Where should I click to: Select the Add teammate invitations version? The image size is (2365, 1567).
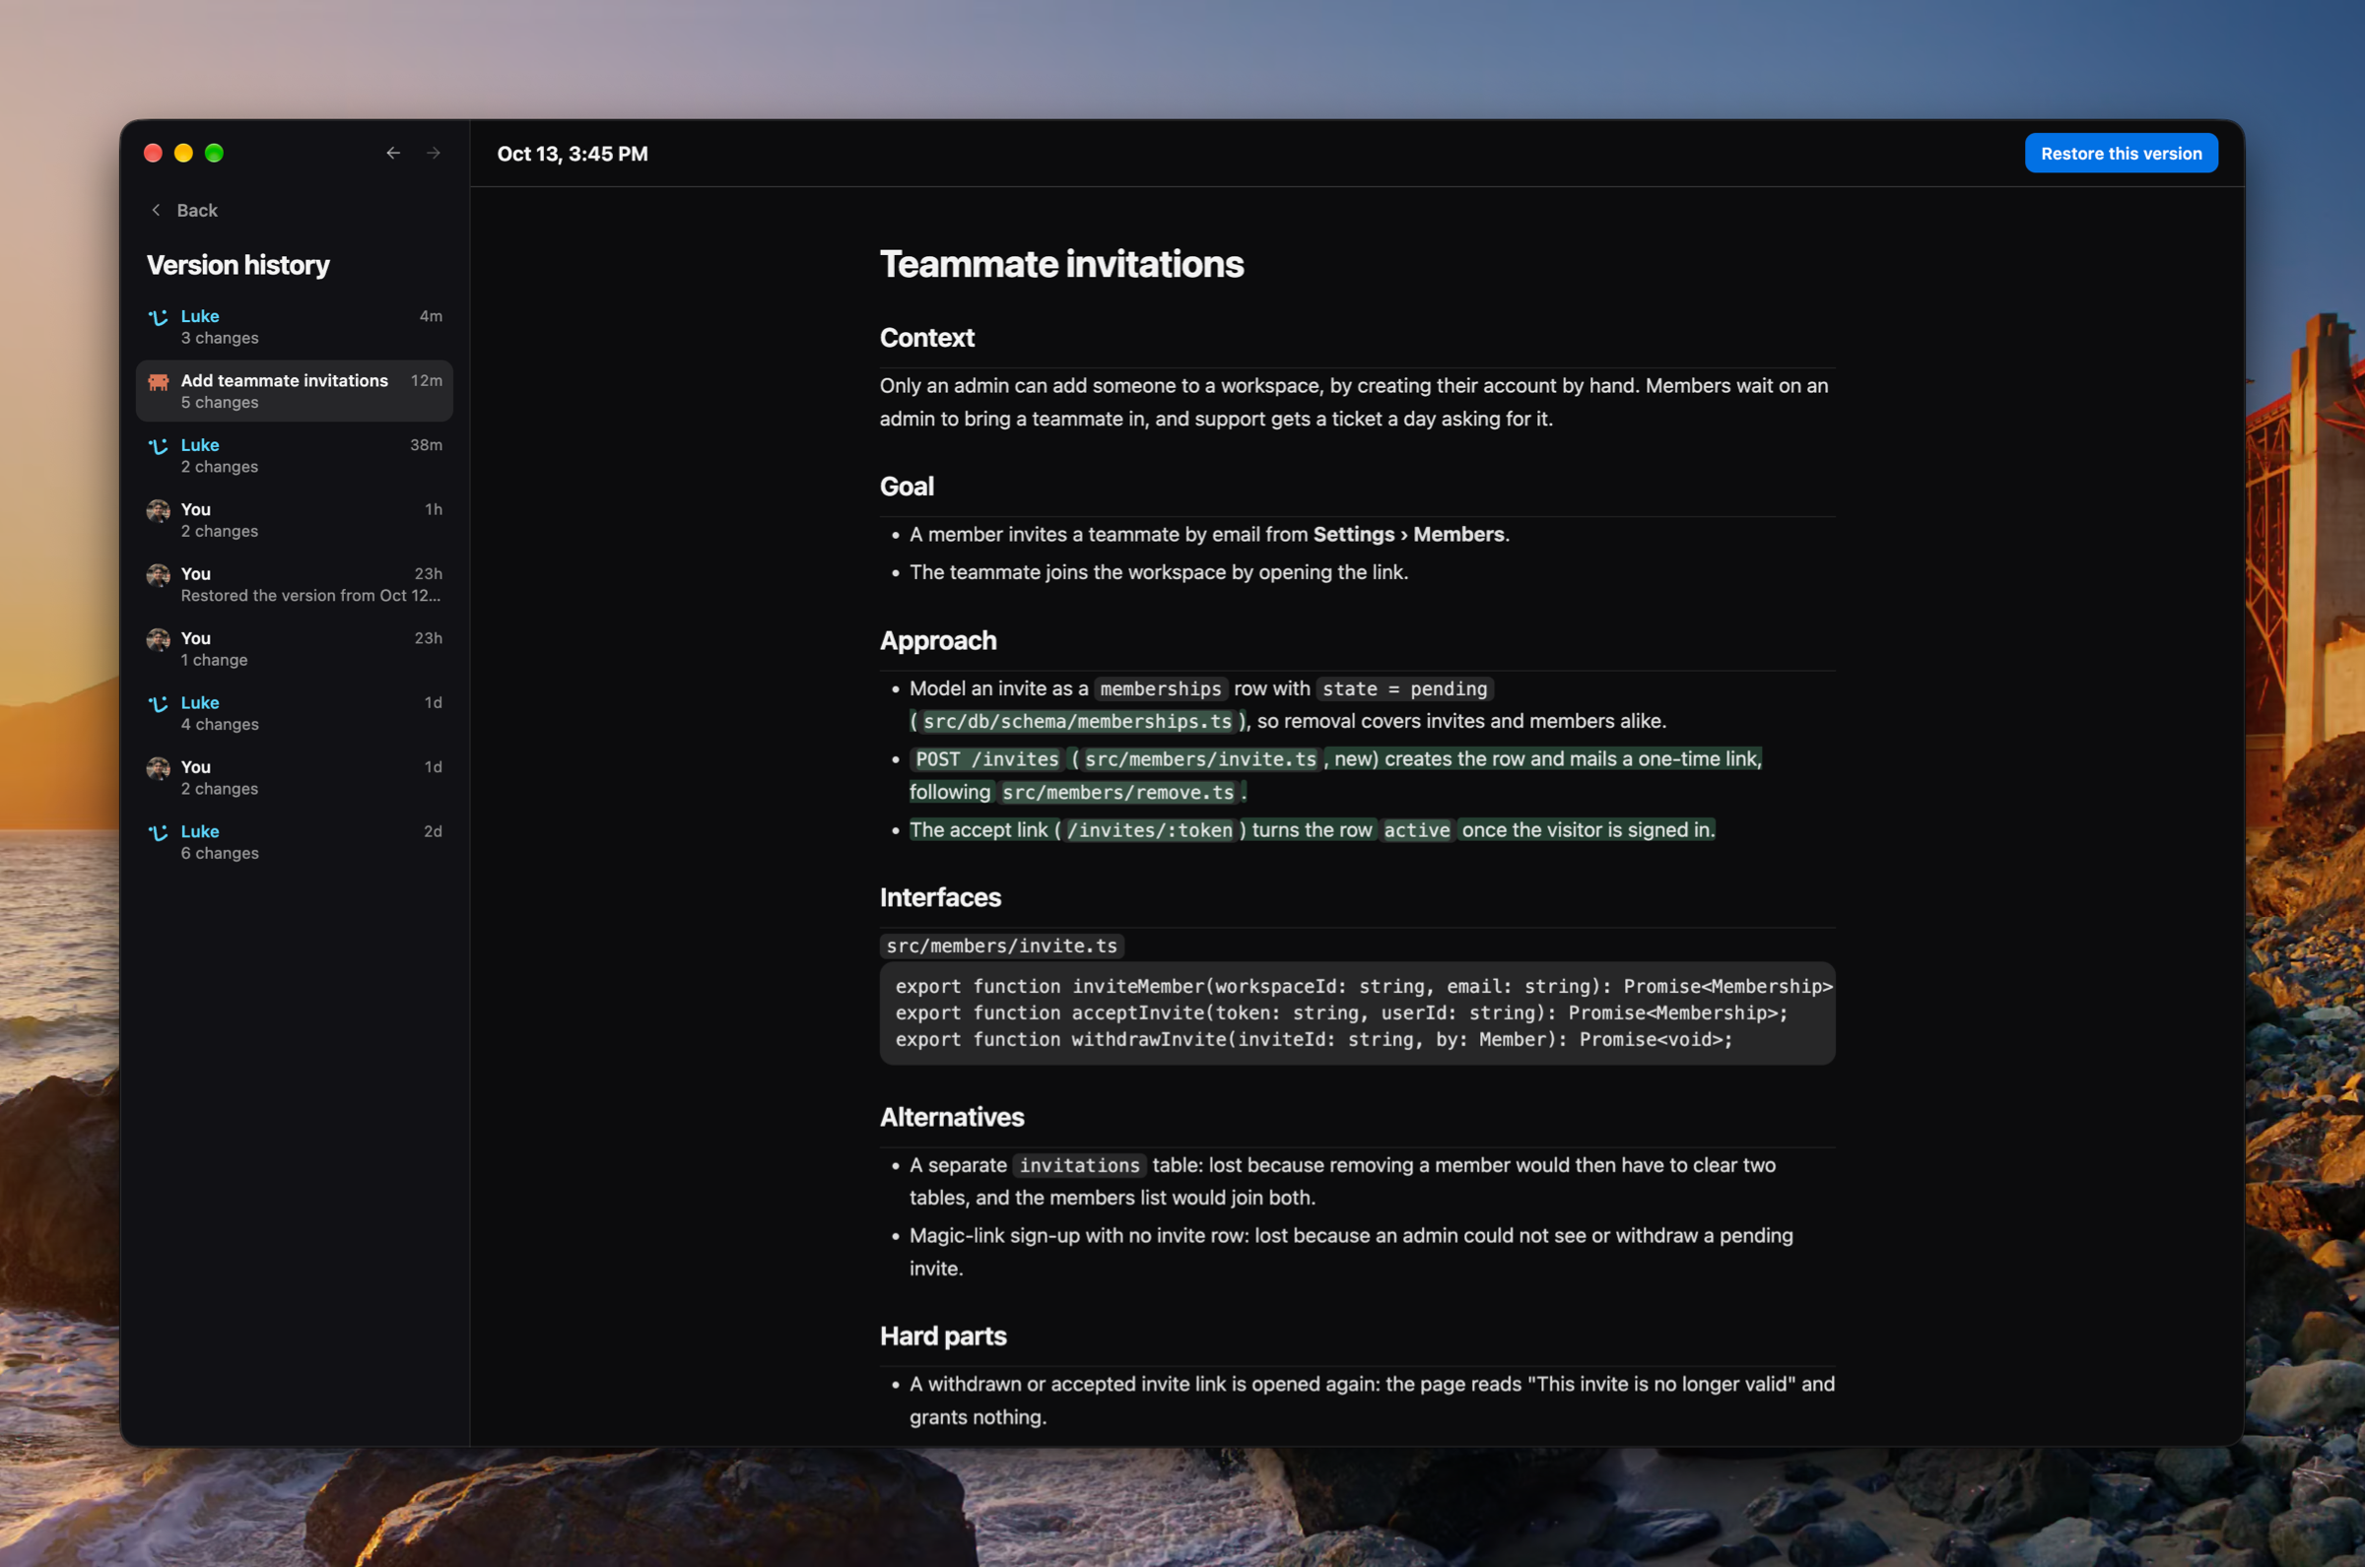point(294,391)
